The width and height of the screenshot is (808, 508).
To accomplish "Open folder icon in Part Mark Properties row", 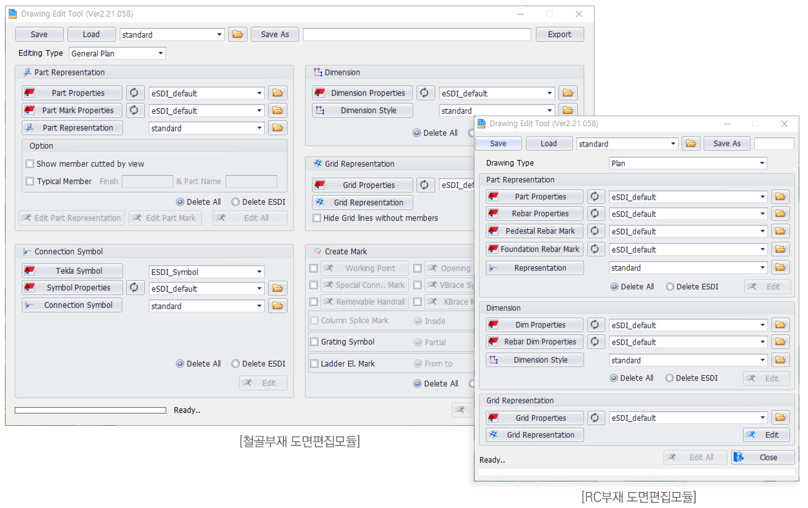I will 278,111.
